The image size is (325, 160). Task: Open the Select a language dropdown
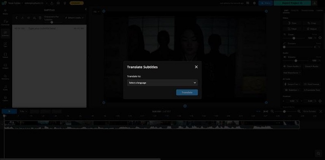coord(162,83)
